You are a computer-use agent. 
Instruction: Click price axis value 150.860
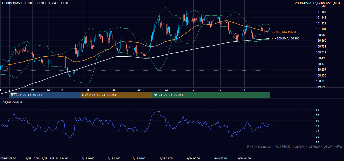[321, 41]
